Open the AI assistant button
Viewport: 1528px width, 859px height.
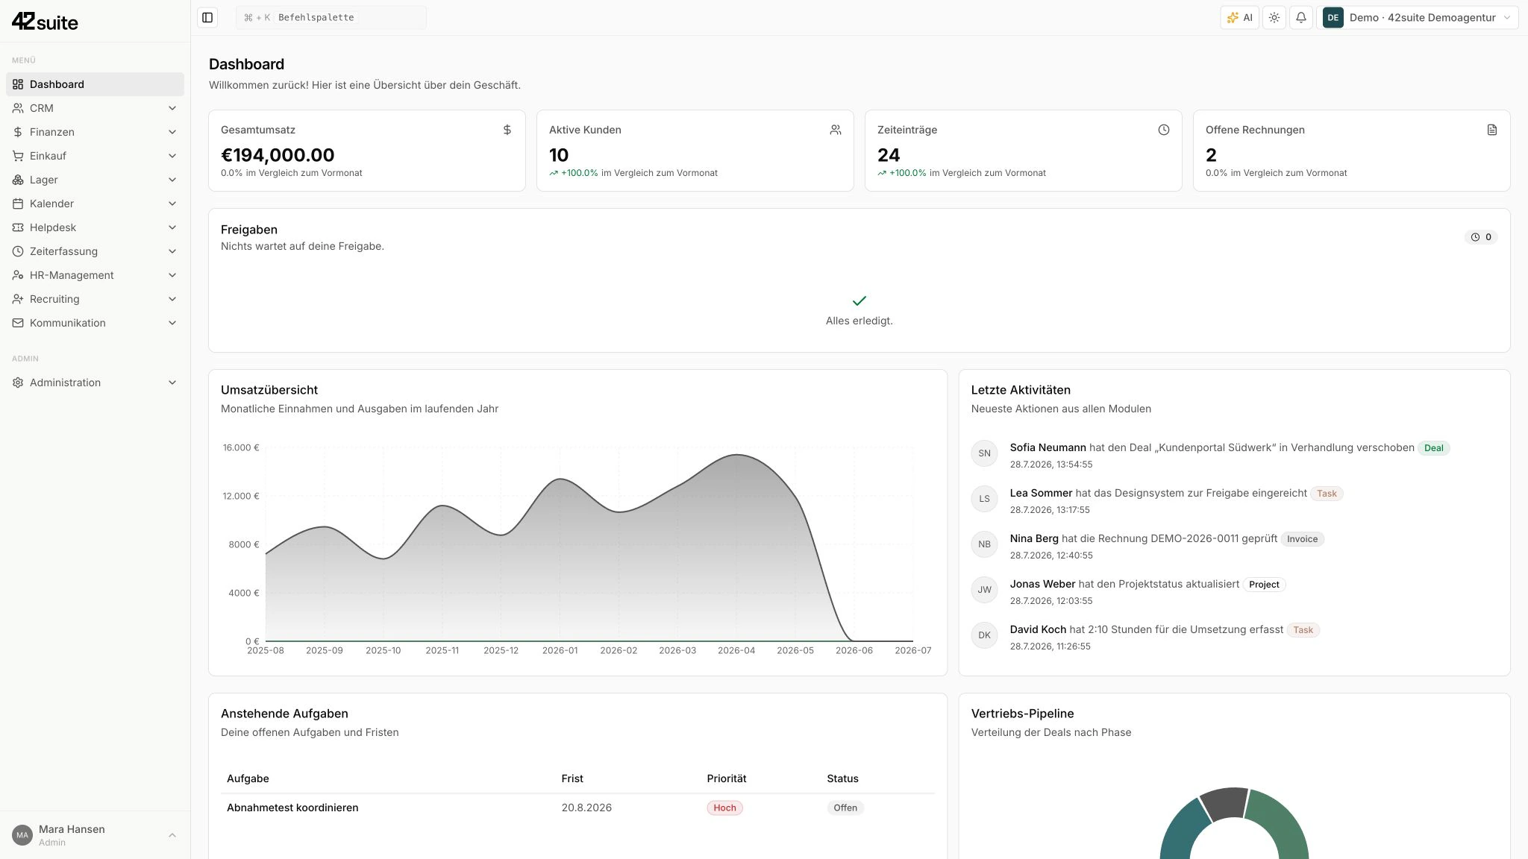click(x=1240, y=17)
